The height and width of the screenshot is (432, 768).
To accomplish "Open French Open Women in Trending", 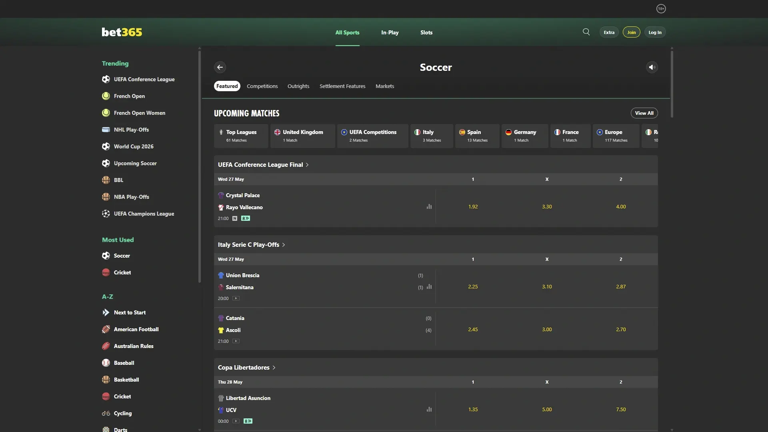I will coord(134,113).
